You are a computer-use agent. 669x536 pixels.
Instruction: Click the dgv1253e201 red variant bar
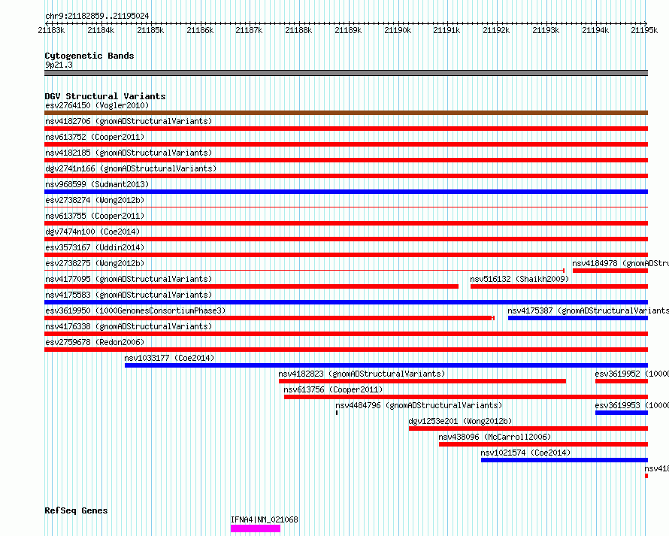pos(528,428)
